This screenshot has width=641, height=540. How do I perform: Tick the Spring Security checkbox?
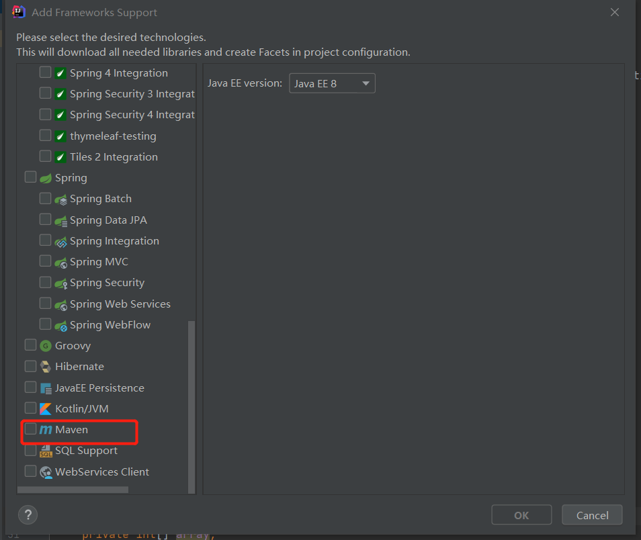[46, 281]
